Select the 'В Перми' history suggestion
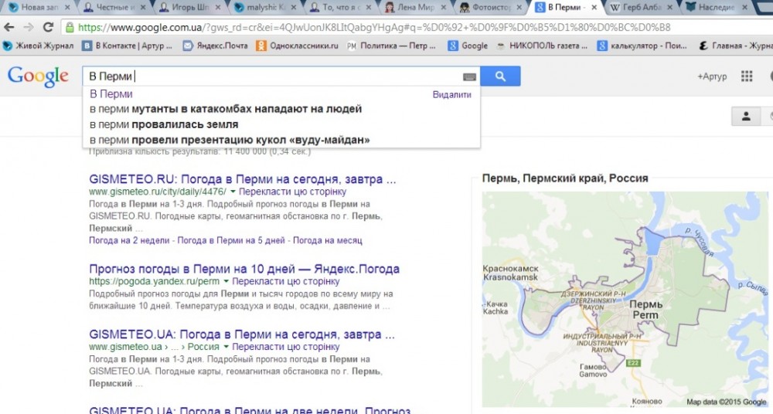773x414 pixels. click(111, 93)
